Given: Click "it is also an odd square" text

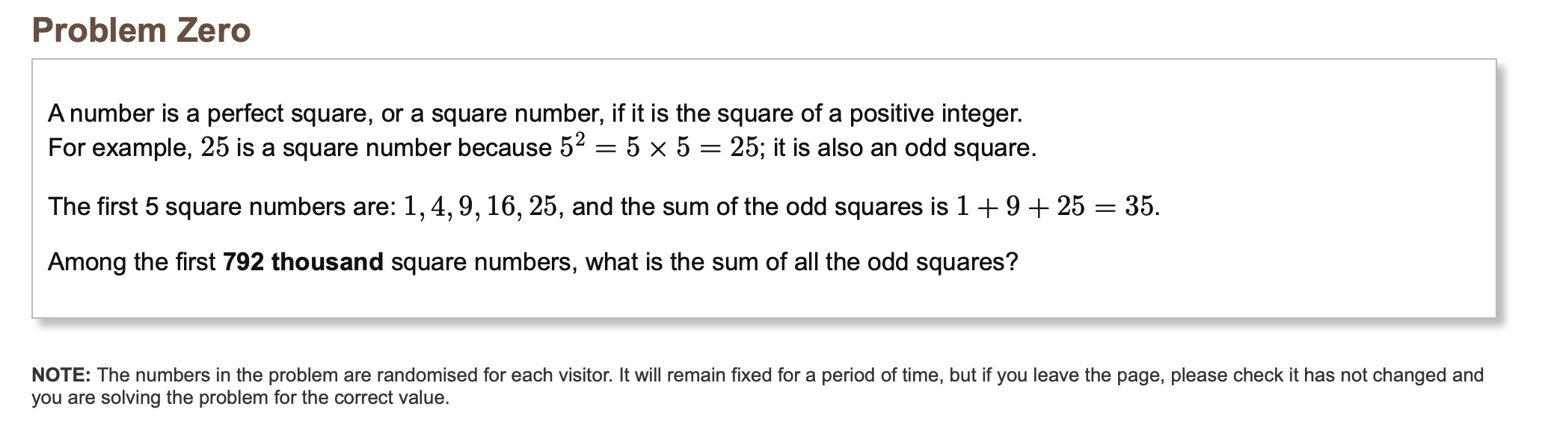Looking at the screenshot, I should 903,148.
